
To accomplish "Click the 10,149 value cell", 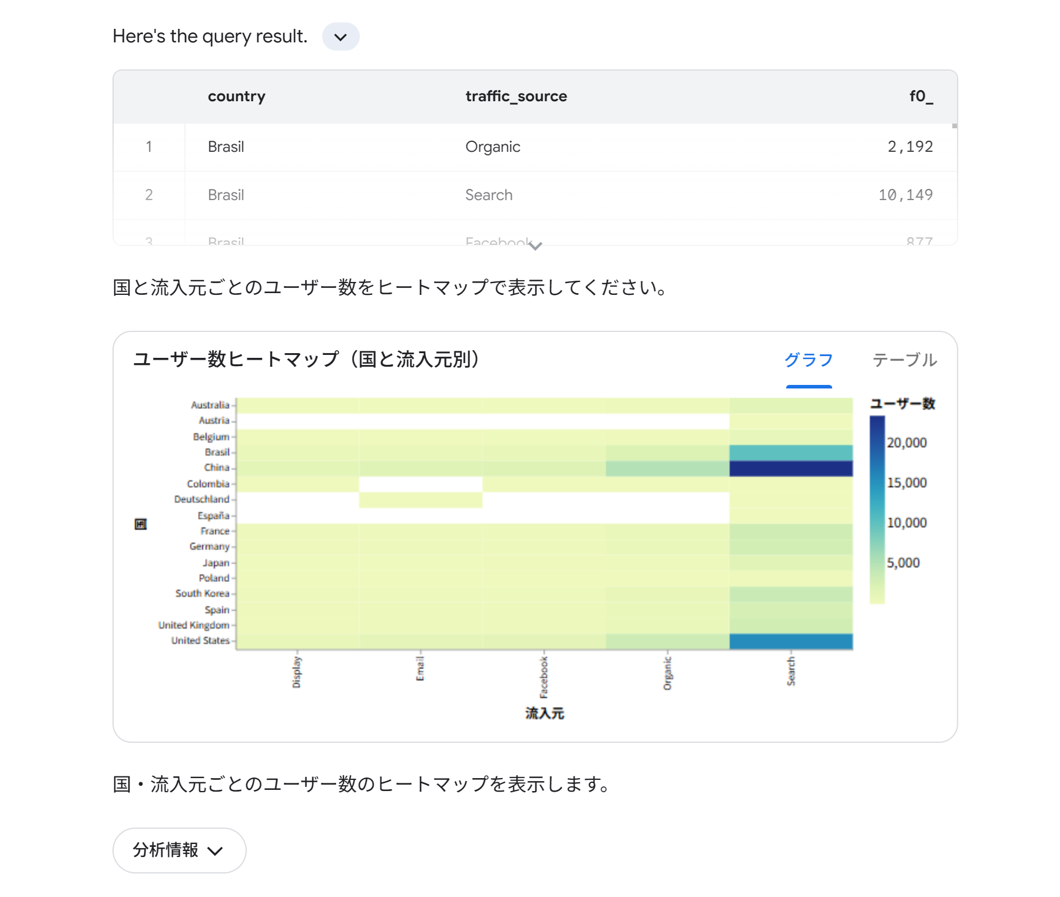I will (x=906, y=195).
